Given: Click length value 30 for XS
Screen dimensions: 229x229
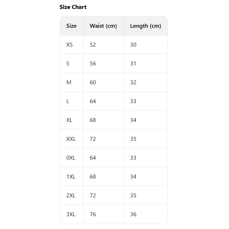Looking at the screenshot, I should (x=133, y=44).
